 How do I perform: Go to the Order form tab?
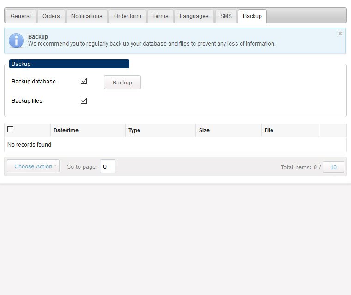click(x=127, y=16)
